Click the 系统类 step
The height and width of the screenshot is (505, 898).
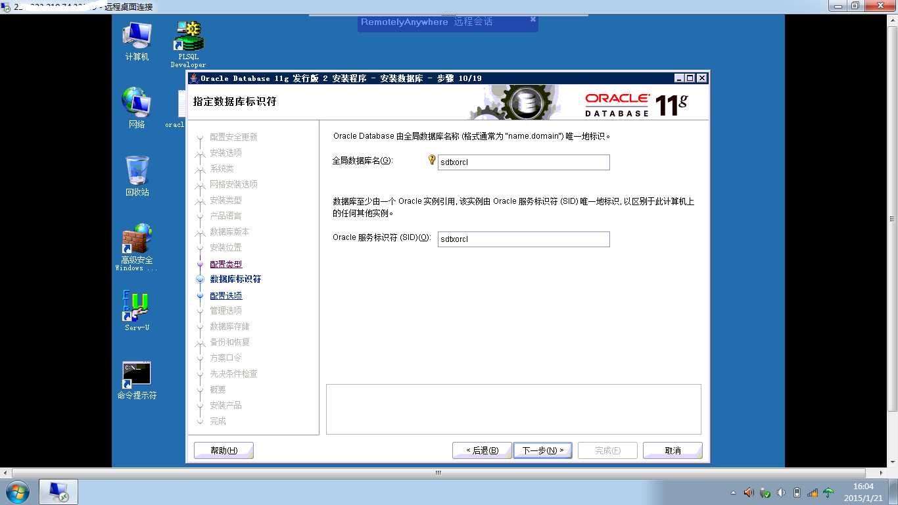(222, 169)
